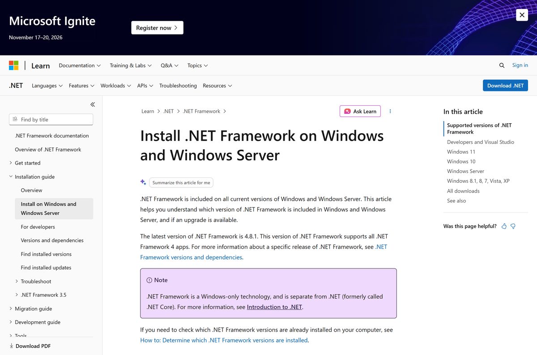Open .NET Framework documentation item
This screenshot has height=355, width=537.
[x=52, y=136]
